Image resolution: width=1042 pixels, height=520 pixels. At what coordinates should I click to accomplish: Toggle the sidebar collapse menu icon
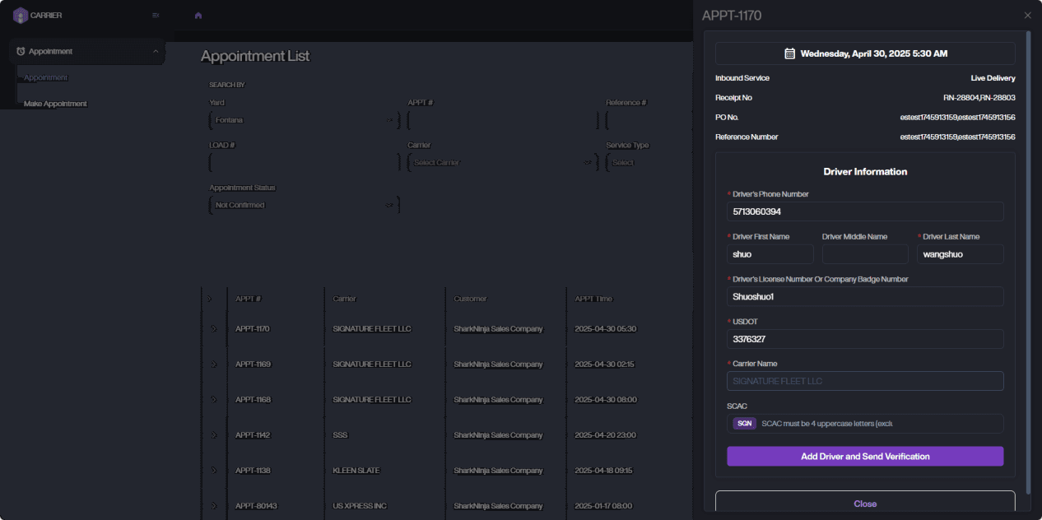[x=156, y=15]
